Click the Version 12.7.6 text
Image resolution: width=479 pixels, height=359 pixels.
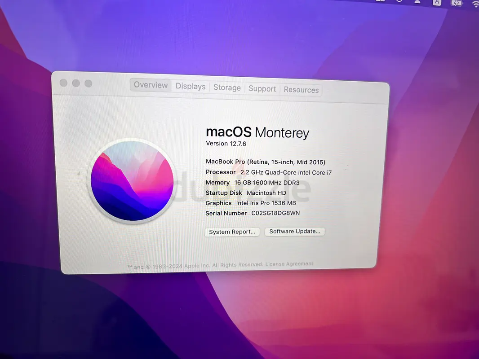click(x=226, y=144)
